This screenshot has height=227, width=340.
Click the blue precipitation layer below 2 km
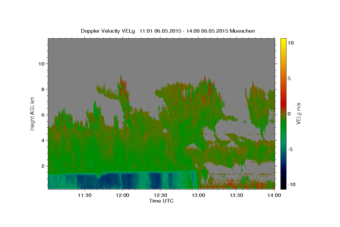click(x=122, y=181)
